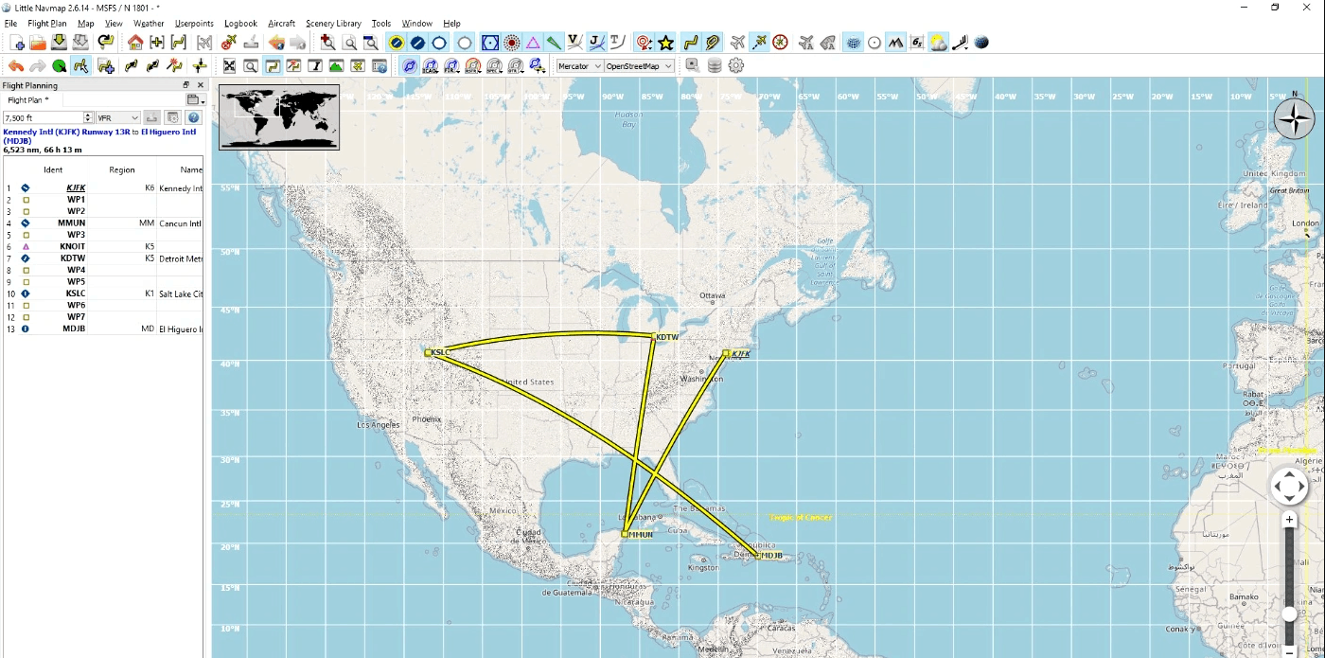The height and width of the screenshot is (658, 1325).
Task: Open the OpenStreetMap theme dropdown
Action: [x=640, y=66]
